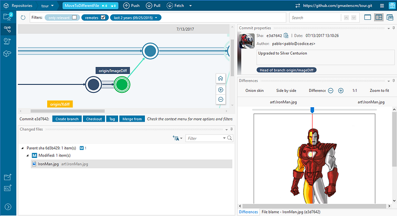
Task: Copy the commit Sha with the copy icon
Action: tap(287, 35)
